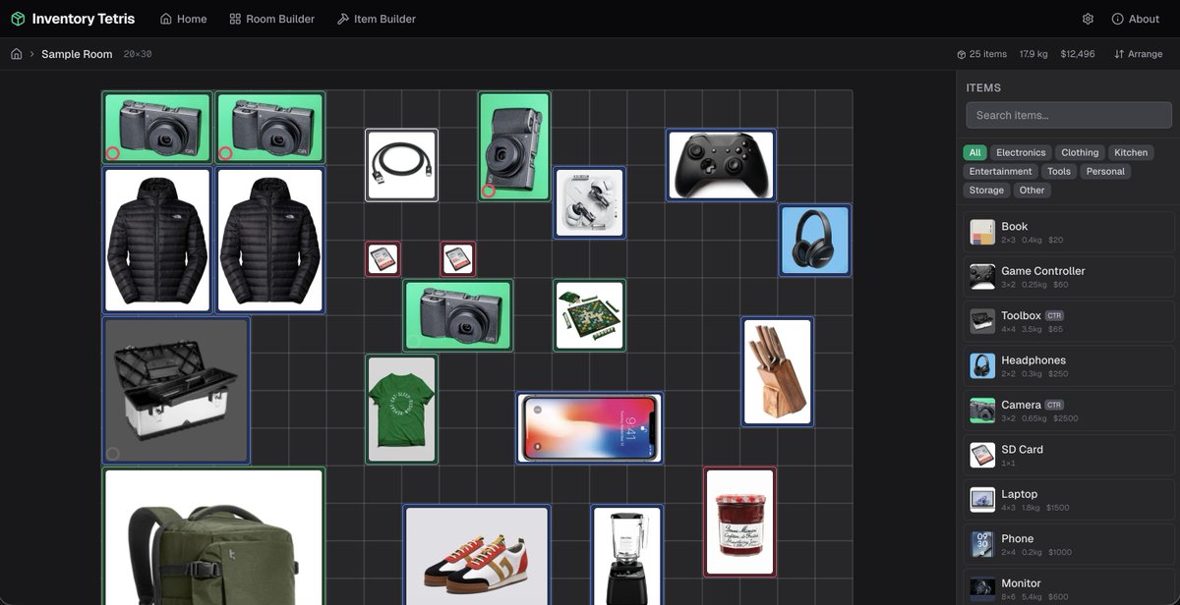Click the ITEMS panel heading

point(983,87)
